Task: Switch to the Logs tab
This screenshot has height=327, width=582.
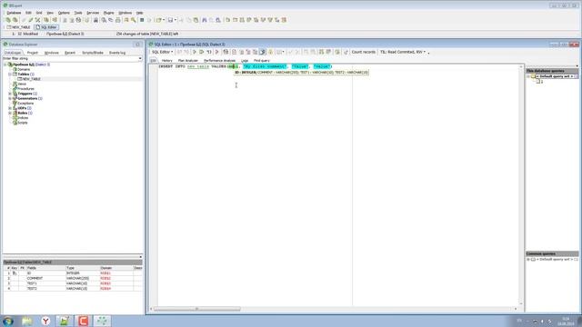Action: 245,61
